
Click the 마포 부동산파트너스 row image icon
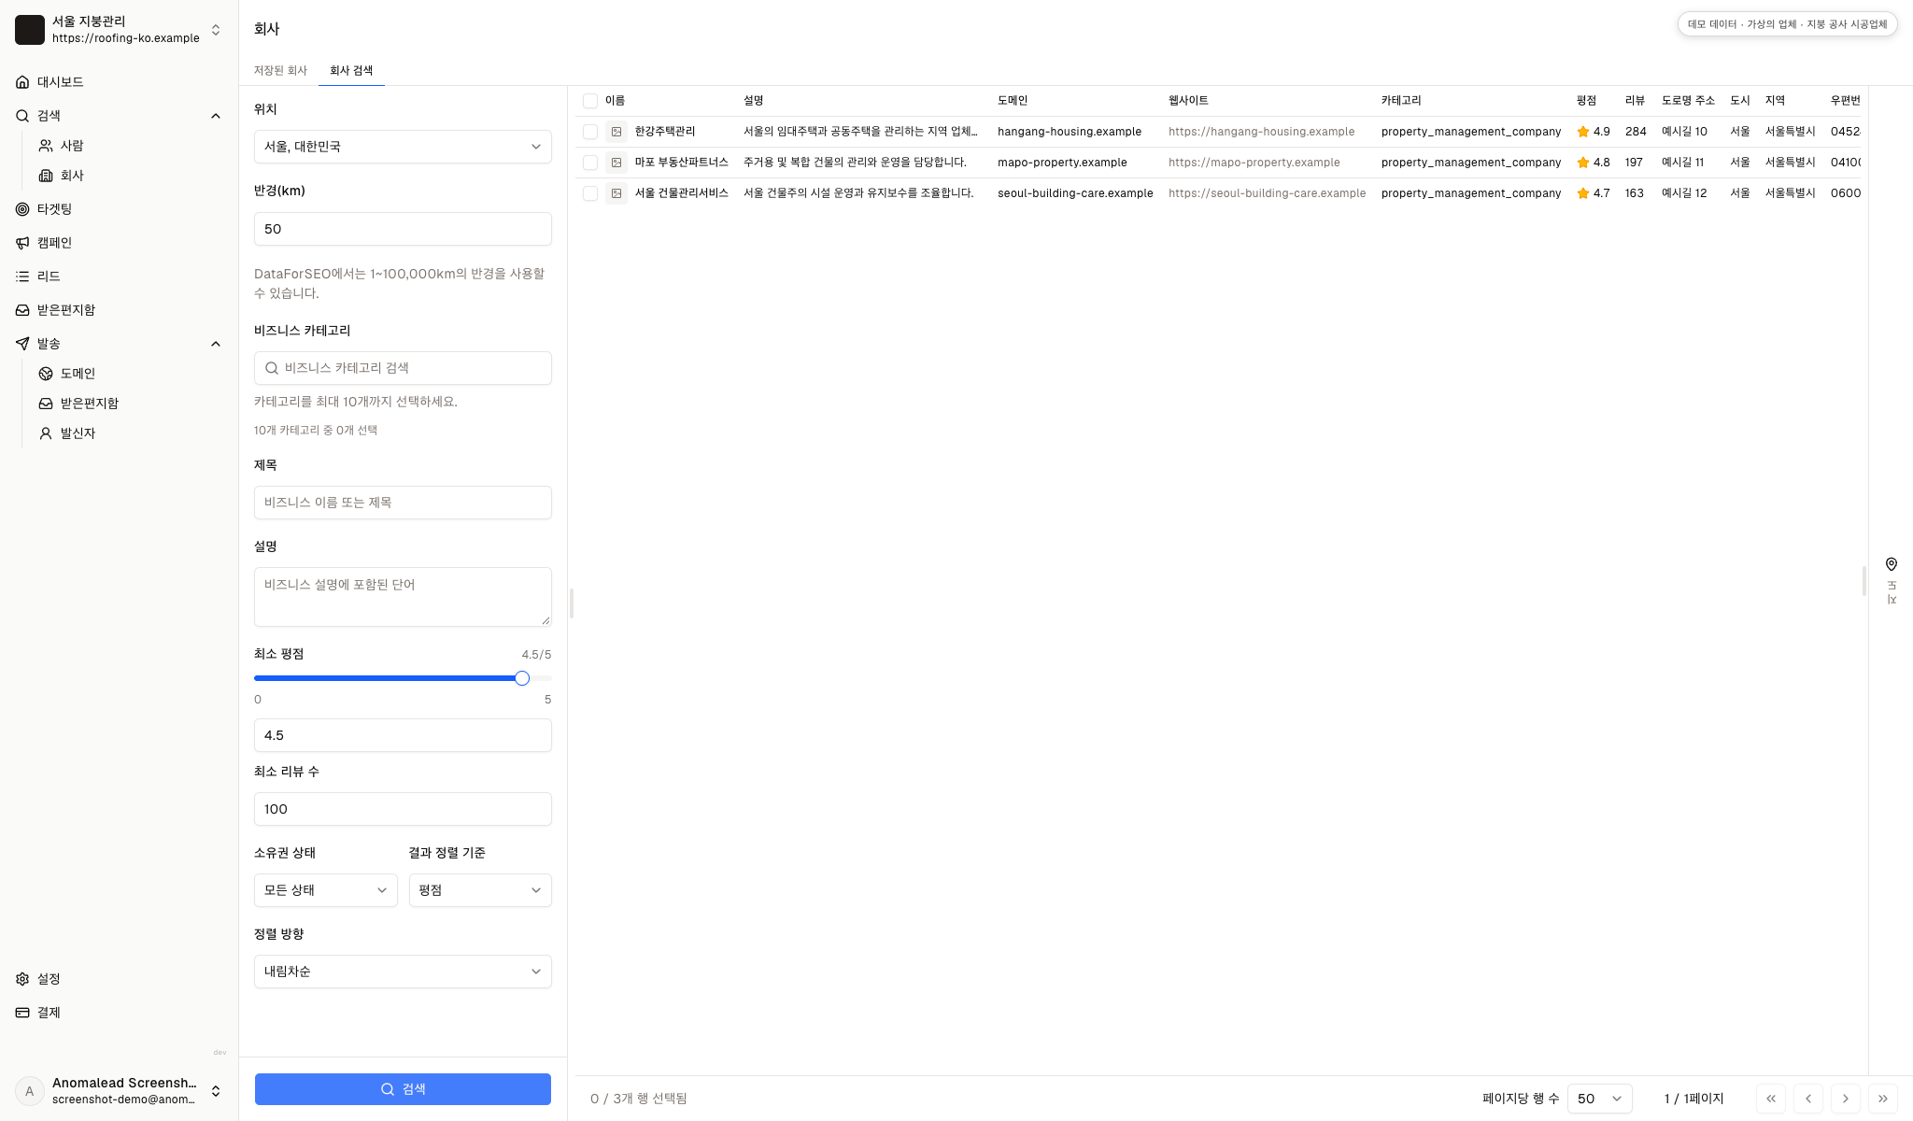click(x=616, y=163)
